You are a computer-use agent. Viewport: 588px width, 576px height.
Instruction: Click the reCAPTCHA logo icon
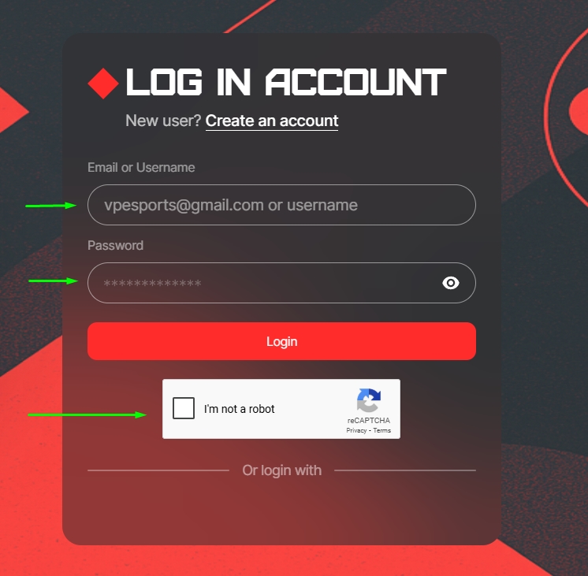click(369, 400)
